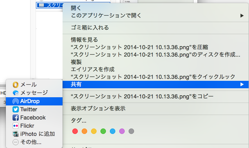This screenshot has width=249, height=148.
Task: Apply the blue tag color
Action: coord(113,131)
